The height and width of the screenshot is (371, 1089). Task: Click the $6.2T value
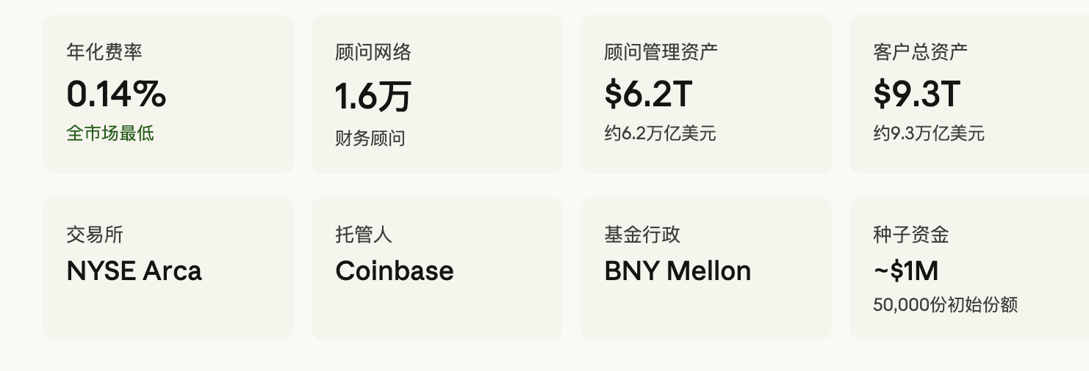(648, 94)
